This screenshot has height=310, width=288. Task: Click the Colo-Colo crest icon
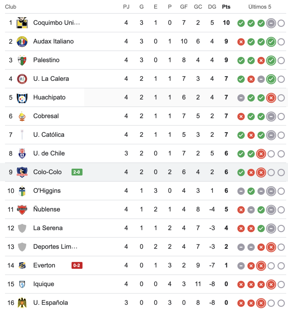click(x=22, y=172)
